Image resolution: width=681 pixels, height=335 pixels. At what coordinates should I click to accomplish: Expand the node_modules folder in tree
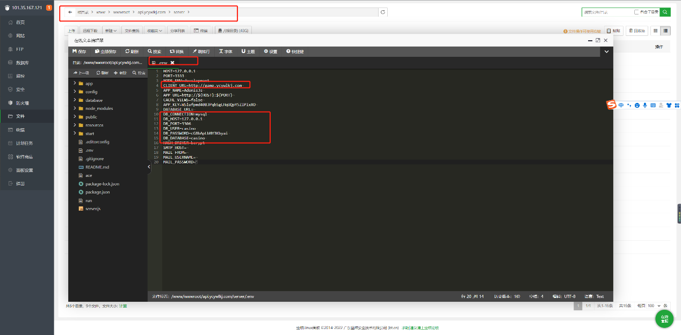tap(75, 108)
